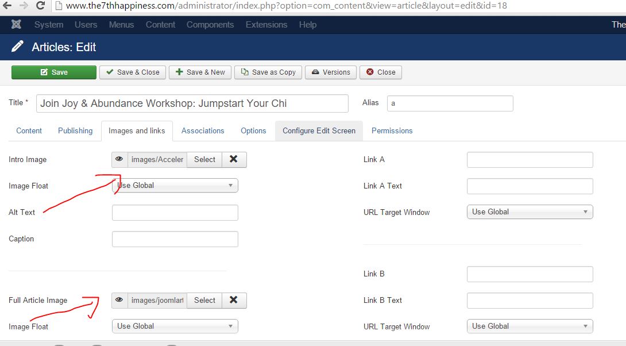Image resolution: width=626 pixels, height=346 pixels.
Task: Click the Intro Image Alt Text field
Action: click(175, 213)
